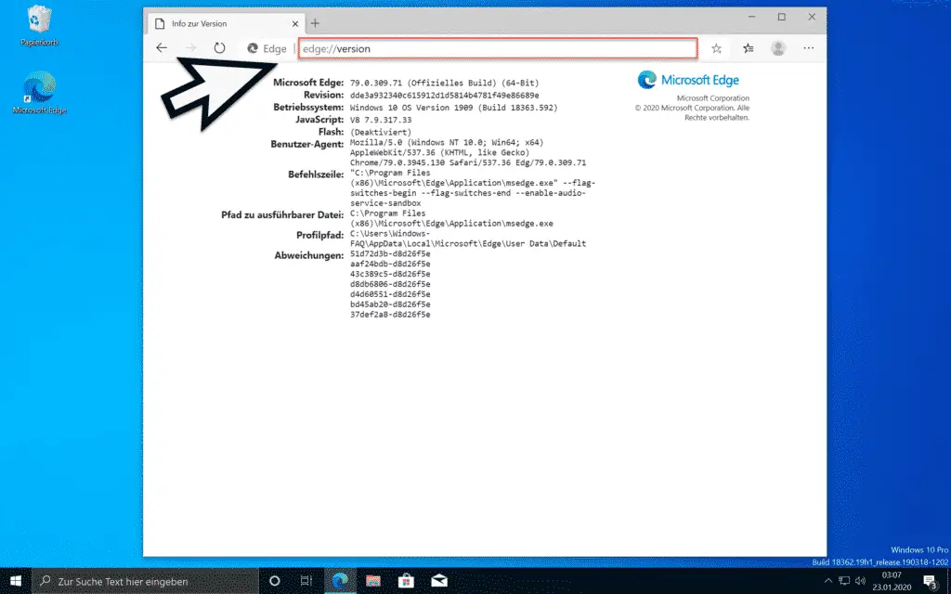Open the clock showing 03:07
The height and width of the screenshot is (594, 951).
pyautogui.click(x=892, y=581)
